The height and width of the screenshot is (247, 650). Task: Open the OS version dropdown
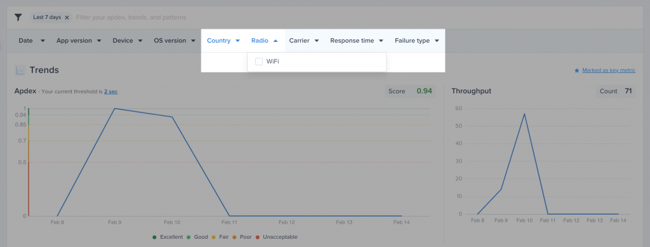point(174,41)
